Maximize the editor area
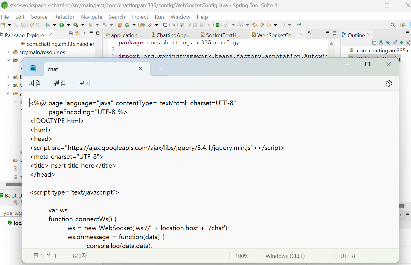Viewport: 411px width, 265px height. coord(335,33)
